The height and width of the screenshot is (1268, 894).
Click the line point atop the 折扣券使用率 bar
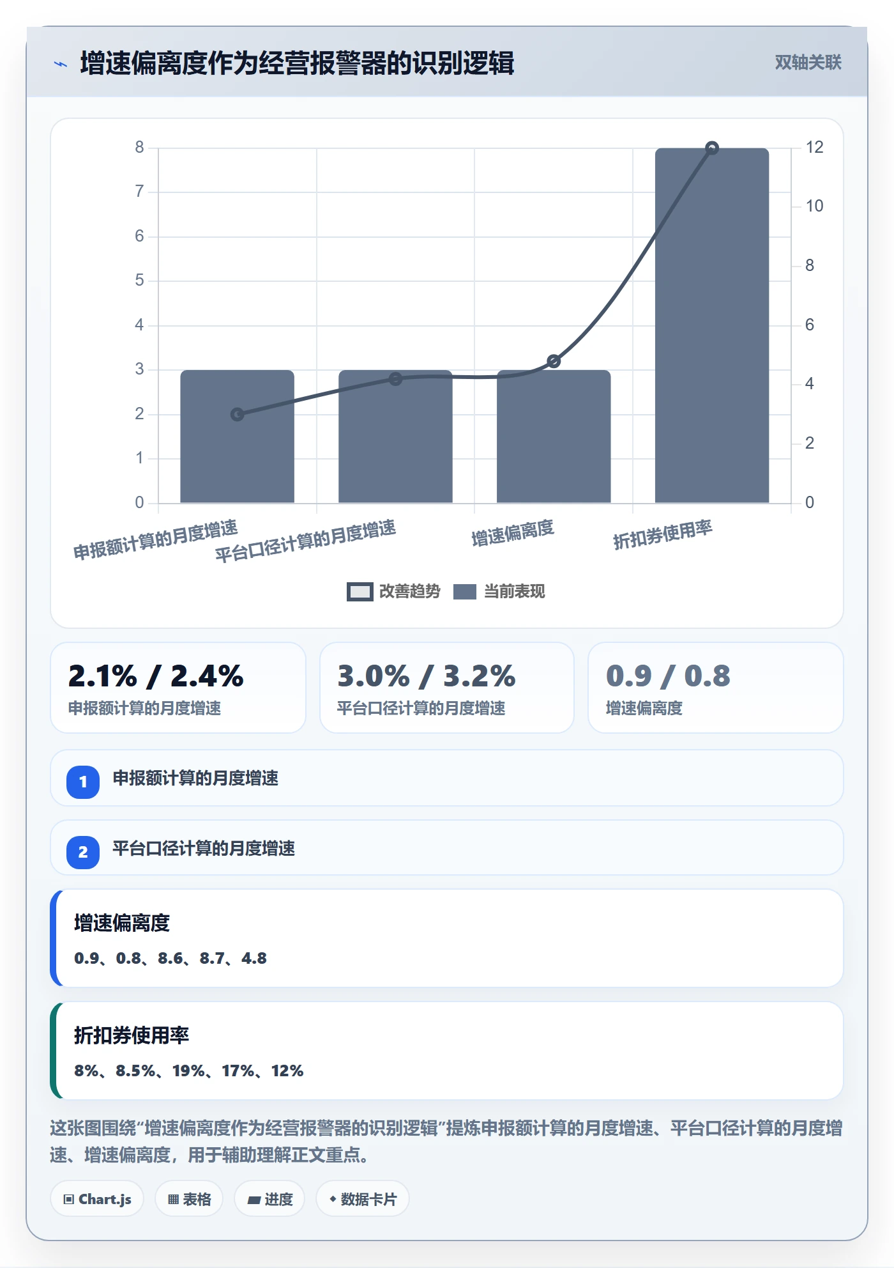712,148
